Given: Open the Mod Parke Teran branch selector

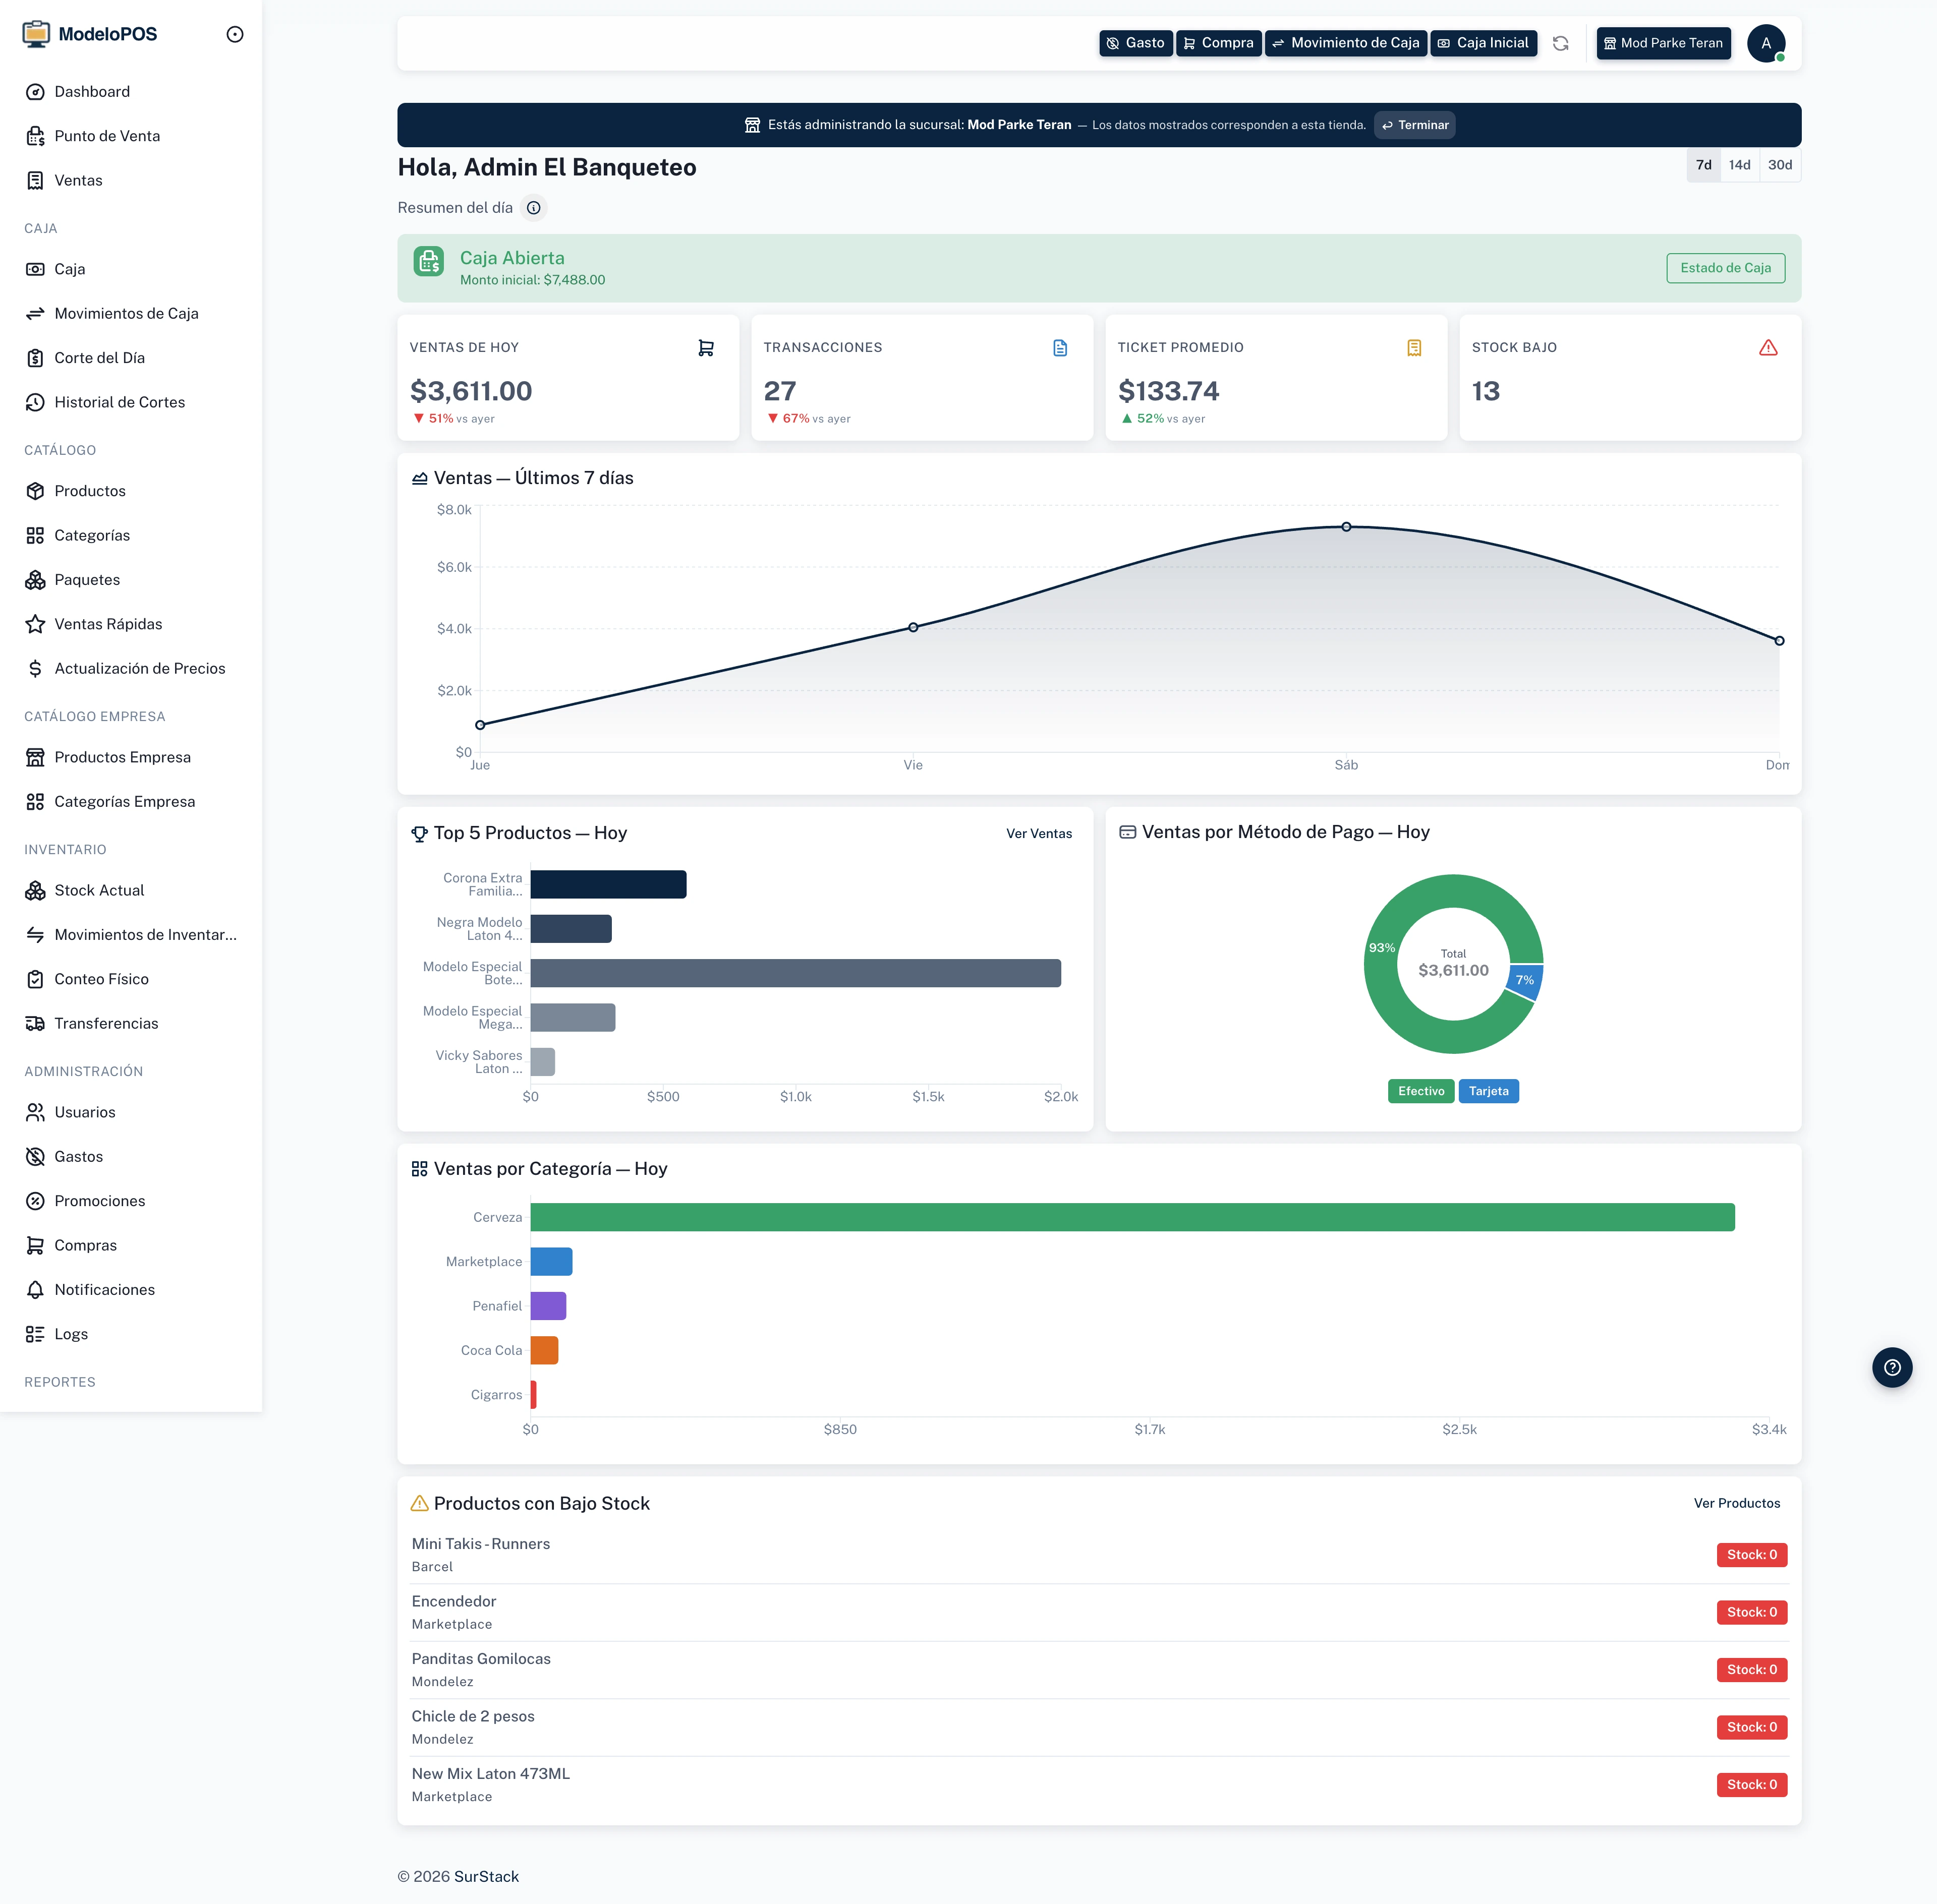Looking at the screenshot, I should click(x=1663, y=43).
